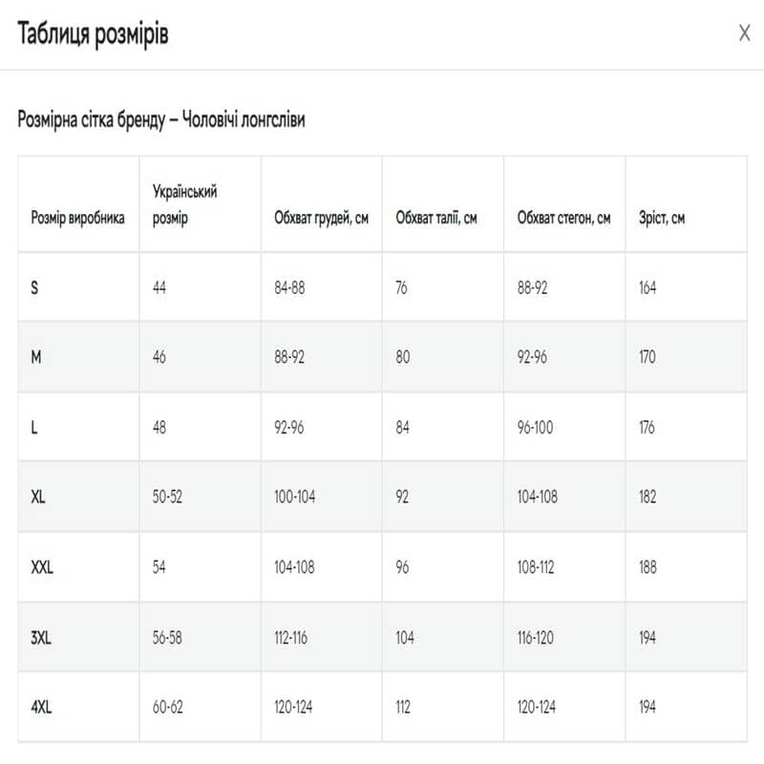The image size is (764, 764).
Task: Click the Розмір виробника column header
Action: tap(77, 218)
